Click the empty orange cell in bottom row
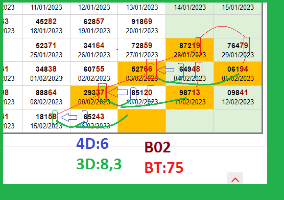Screen dimensions: 284x200 pyautogui.click(x=142, y=121)
